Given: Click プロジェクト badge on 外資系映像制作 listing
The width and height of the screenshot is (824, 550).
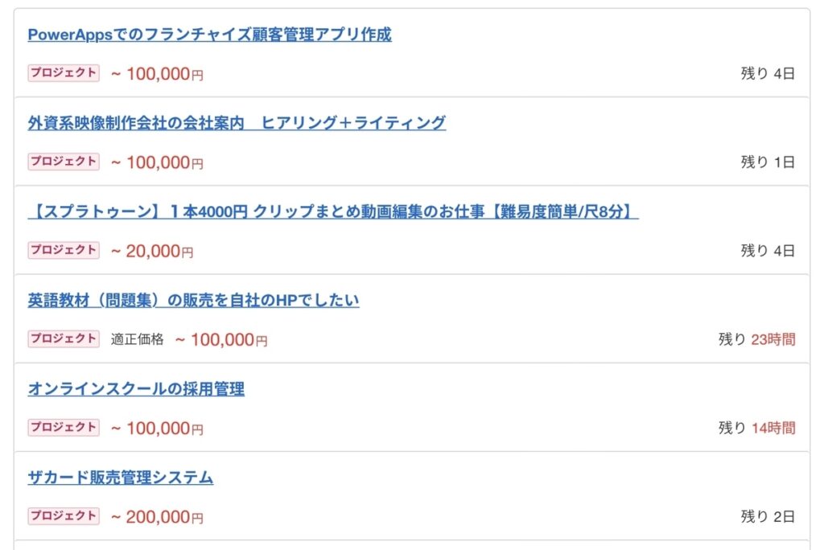Looking at the screenshot, I should tap(64, 162).
